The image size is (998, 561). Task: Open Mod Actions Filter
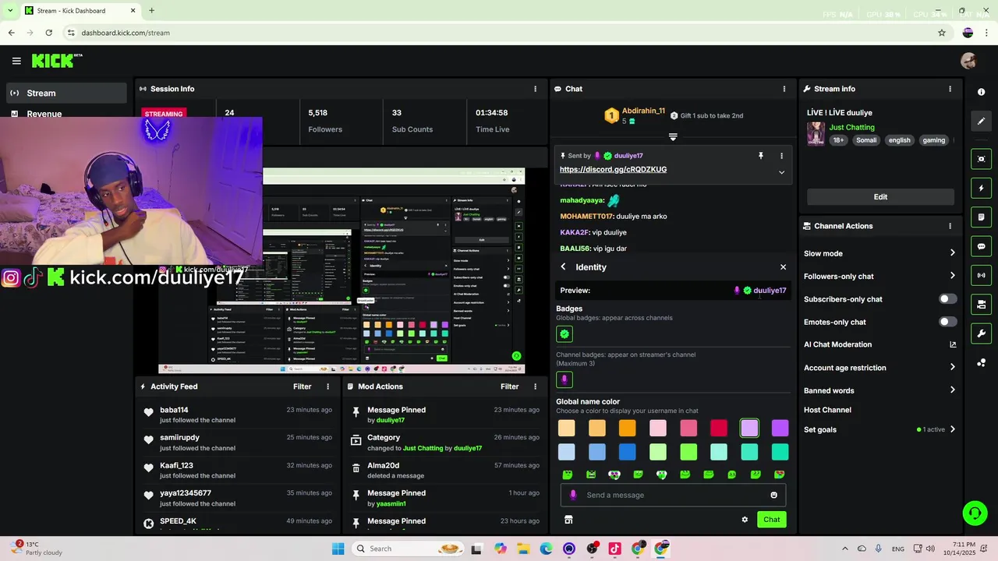point(510,386)
